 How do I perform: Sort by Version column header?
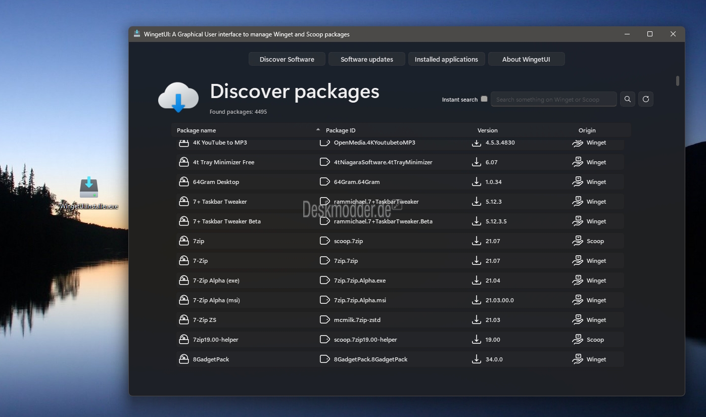pos(488,130)
